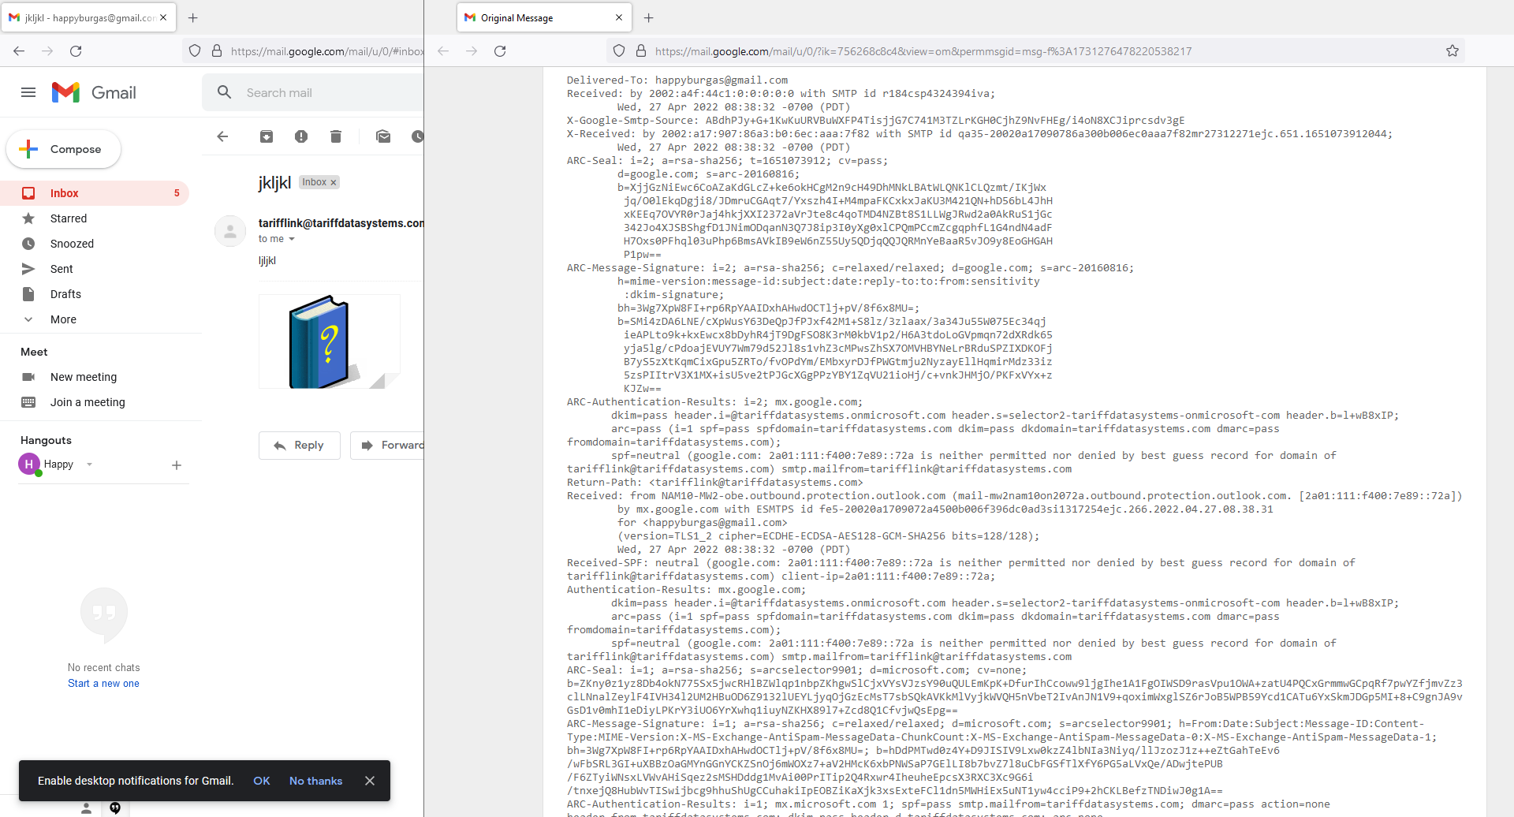Click the search magnifier icon in Gmail
The height and width of the screenshot is (817, 1514).
click(225, 92)
